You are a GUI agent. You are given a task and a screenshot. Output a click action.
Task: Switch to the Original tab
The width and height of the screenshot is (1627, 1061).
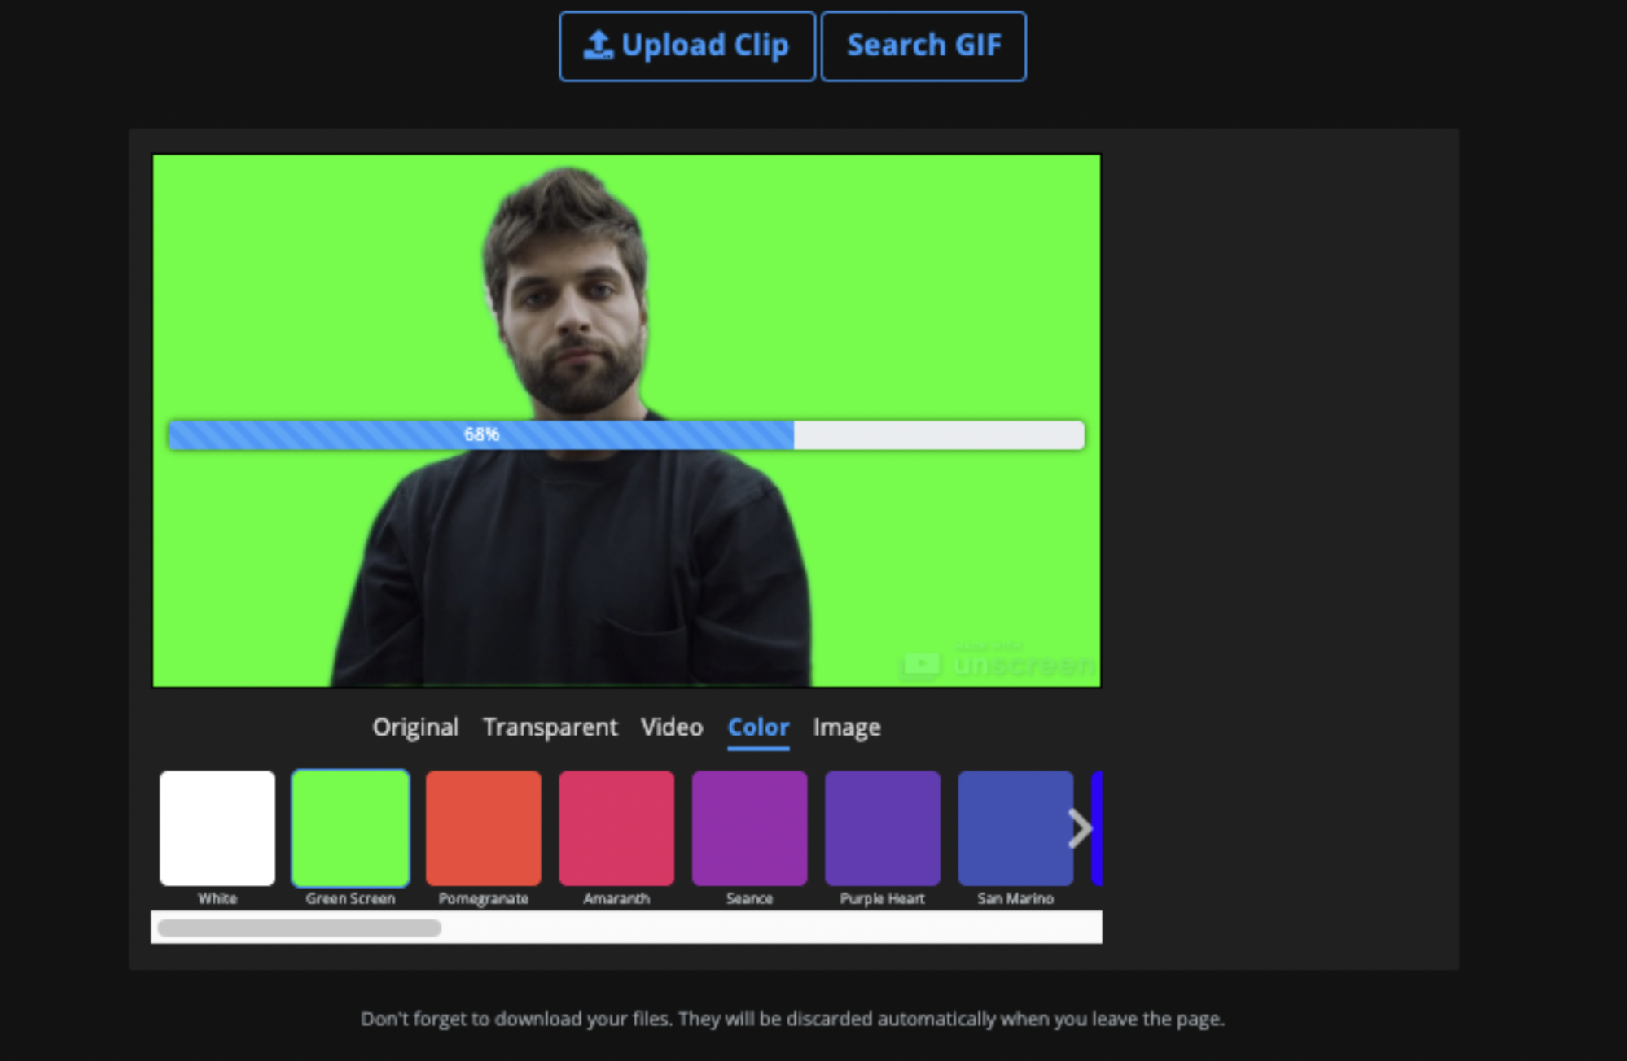point(415,726)
